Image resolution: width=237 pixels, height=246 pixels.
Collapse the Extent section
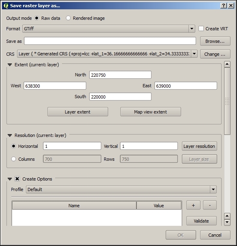pos(10,65)
